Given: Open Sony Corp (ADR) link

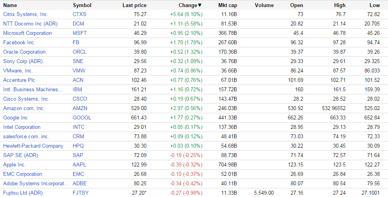Looking at the screenshot, I should coord(23,61).
